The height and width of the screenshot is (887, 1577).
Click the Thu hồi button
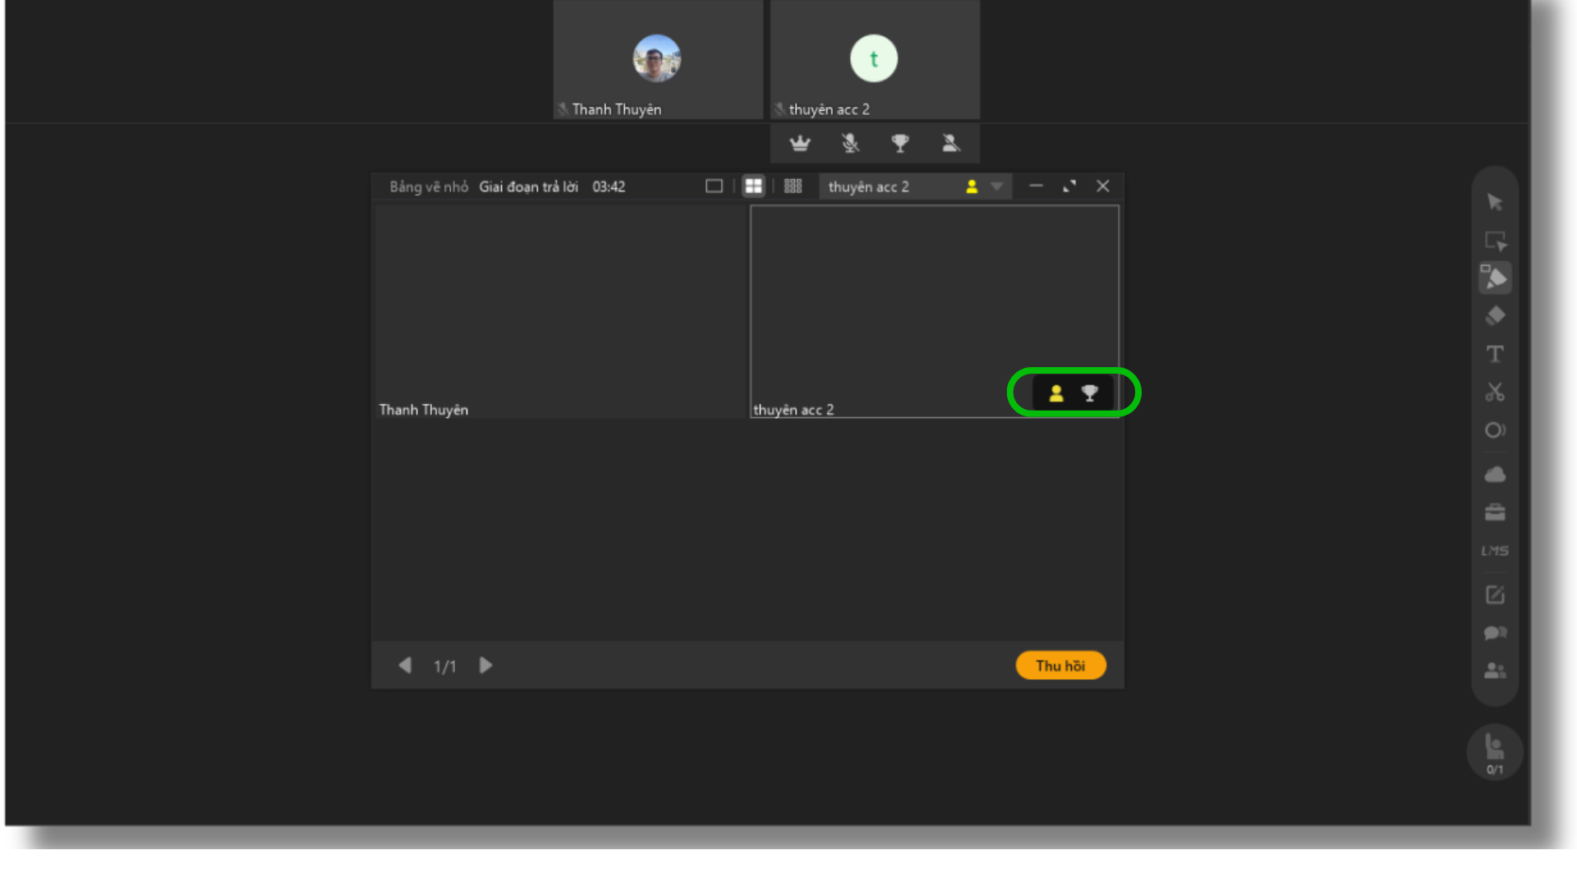click(1060, 665)
